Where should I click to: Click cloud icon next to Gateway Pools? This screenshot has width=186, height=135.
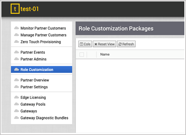point(16,105)
